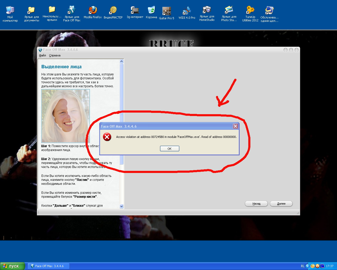Screen dimensions: 337x270
Task: Select Ярлык для HomeStudio desktop icon
Action: 207,14
